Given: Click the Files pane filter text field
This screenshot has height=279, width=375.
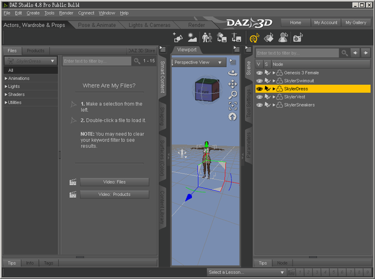Looking at the screenshot, I should [97, 61].
